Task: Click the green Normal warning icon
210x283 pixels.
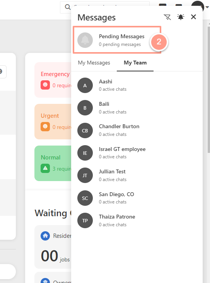Action: pos(45,168)
